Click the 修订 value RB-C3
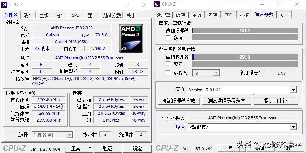This screenshot has height=153, width=306. point(138,72)
